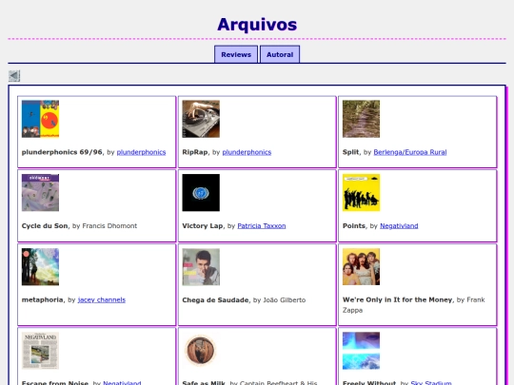514x385 pixels.
Task: Click the 'Zappa' artist name text
Action: coord(353,310)
